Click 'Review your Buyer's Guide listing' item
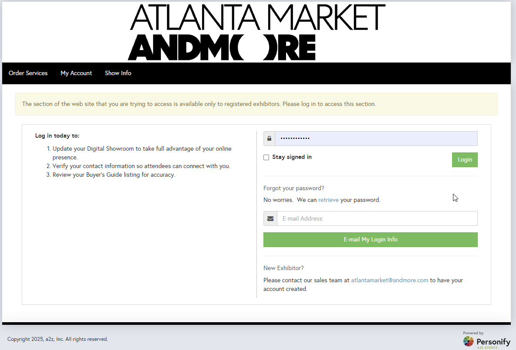 click(x=114, y=175)
